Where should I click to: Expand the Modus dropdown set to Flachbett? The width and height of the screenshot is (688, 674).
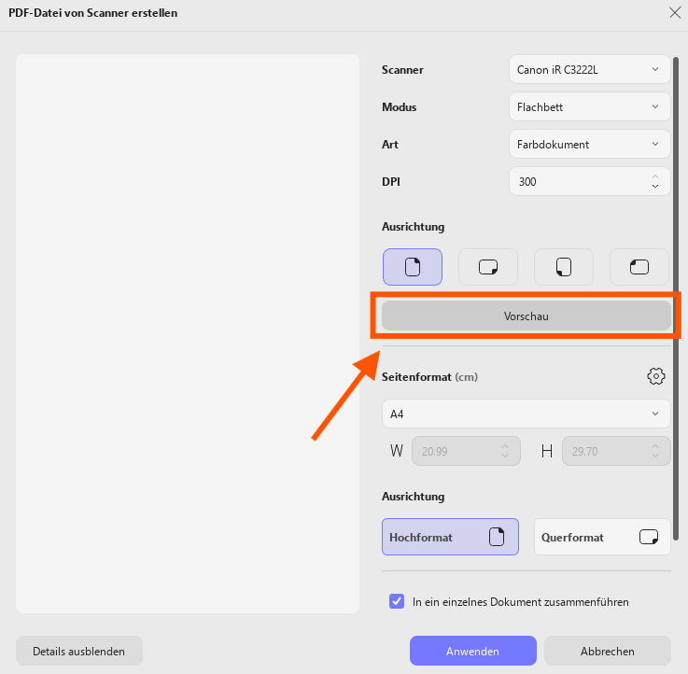coord(589,106)
